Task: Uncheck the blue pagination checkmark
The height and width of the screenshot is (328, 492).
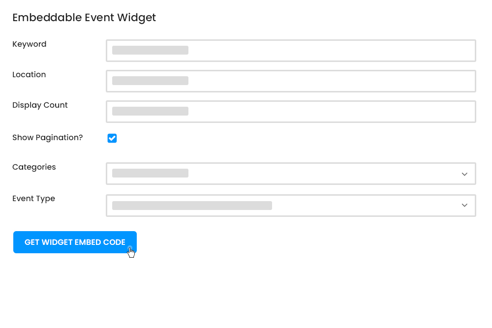Action: (x=112, y=138)
